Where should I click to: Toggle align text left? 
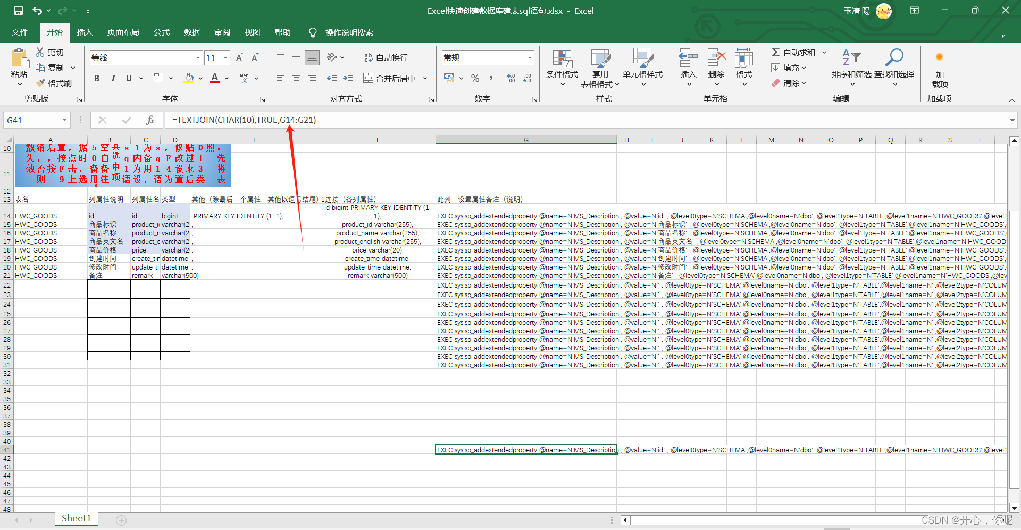coord(280,78)
